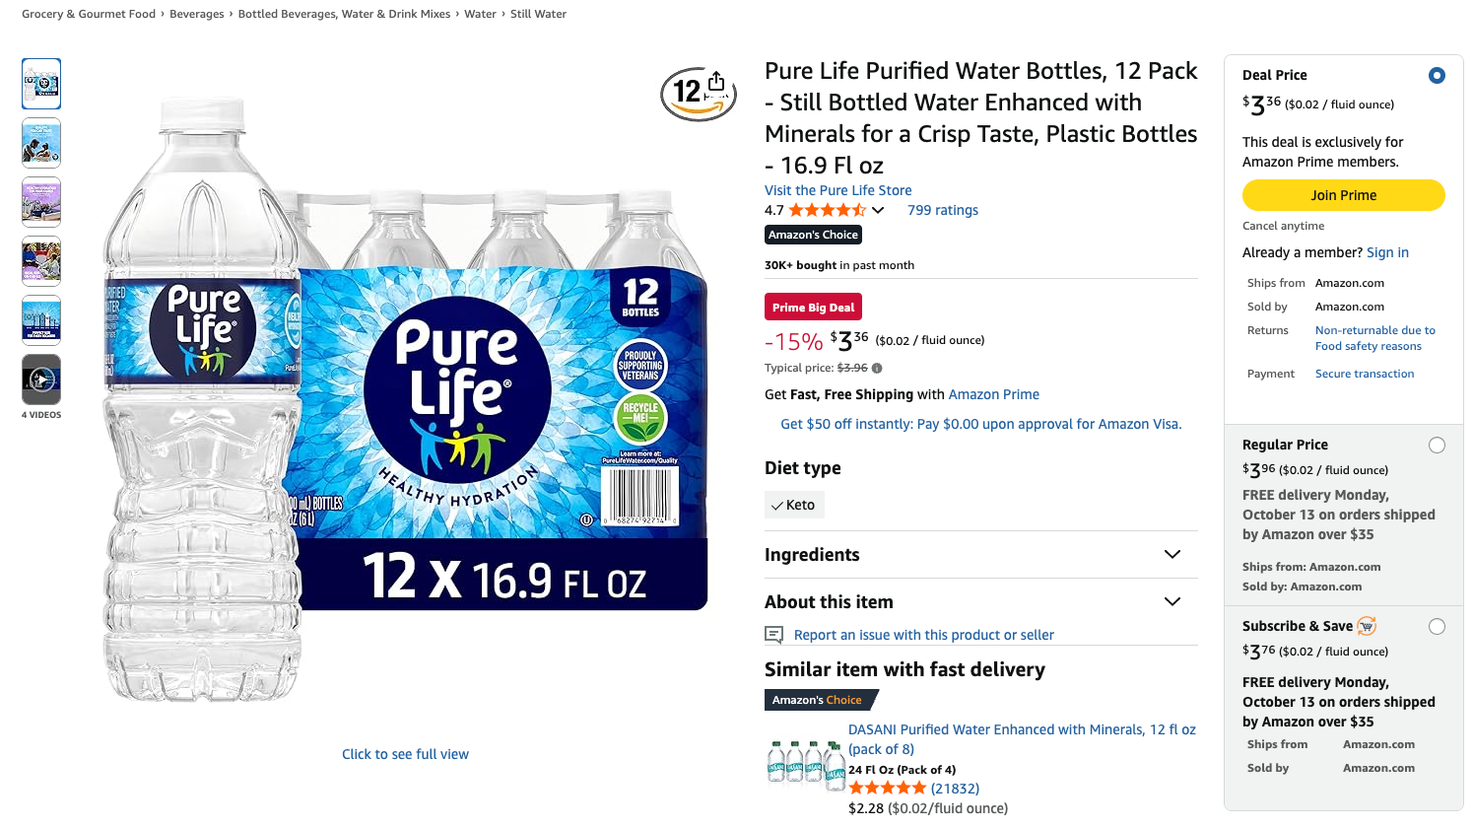Viewport: 1473px width, 828px height.
Task: Click the share icon above product image
Action: [x=716, y=82]
